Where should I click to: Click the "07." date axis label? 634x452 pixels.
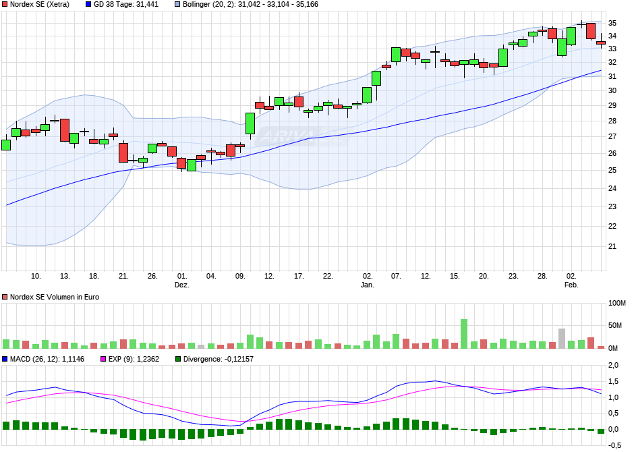coord(396,276)
